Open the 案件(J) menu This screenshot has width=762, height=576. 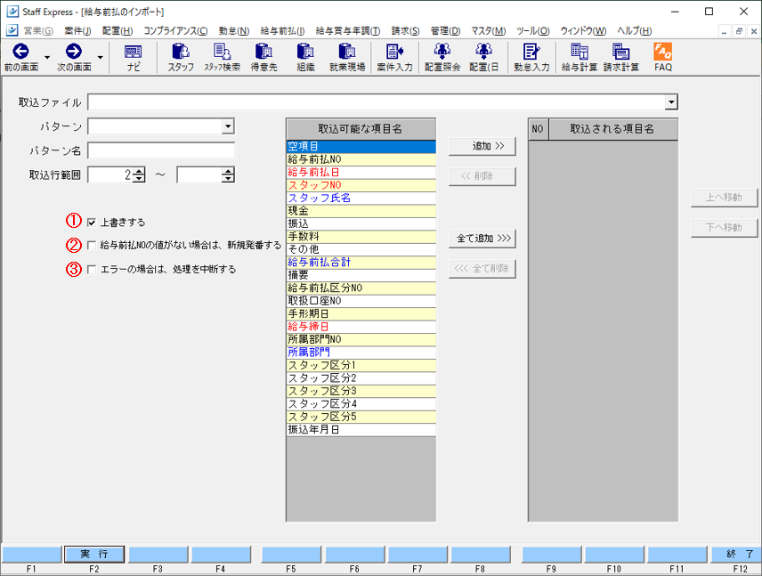point(77,30)
